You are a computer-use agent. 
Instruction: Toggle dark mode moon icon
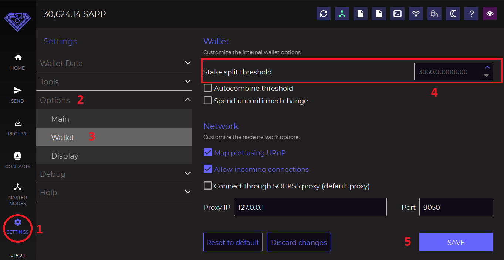click(453, 14)
